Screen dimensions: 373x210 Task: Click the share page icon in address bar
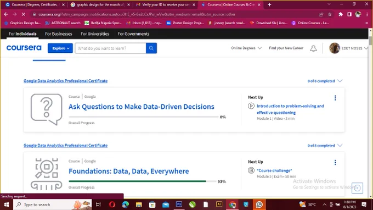[x=321, y=14]
